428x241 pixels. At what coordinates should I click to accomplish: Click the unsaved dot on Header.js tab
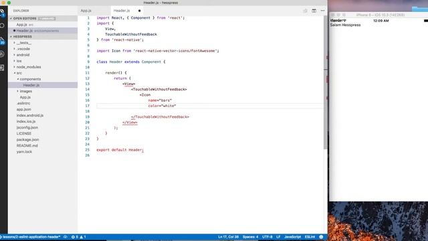(x=140, y=11)
